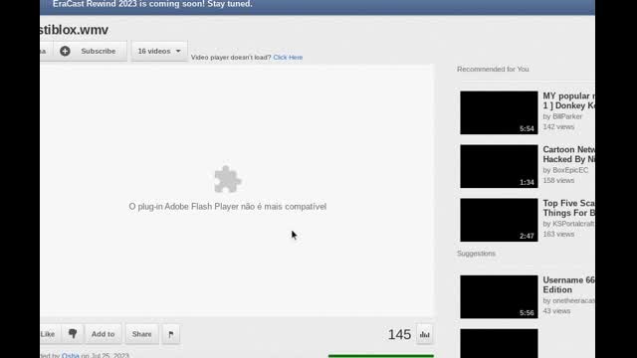Click the dislike thumbs-down icon
This screenshot has width=637, height=358.
[73, 334]
